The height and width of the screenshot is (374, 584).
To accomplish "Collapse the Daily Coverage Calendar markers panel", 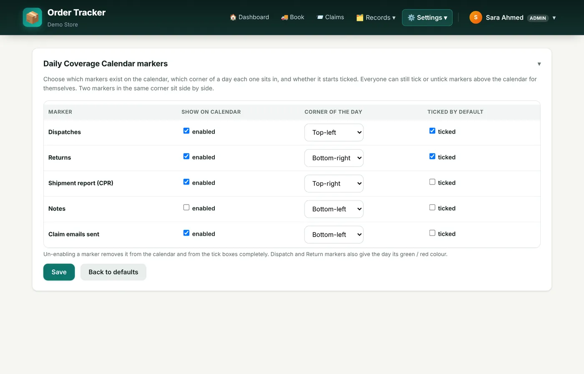I will click(539, 64).
